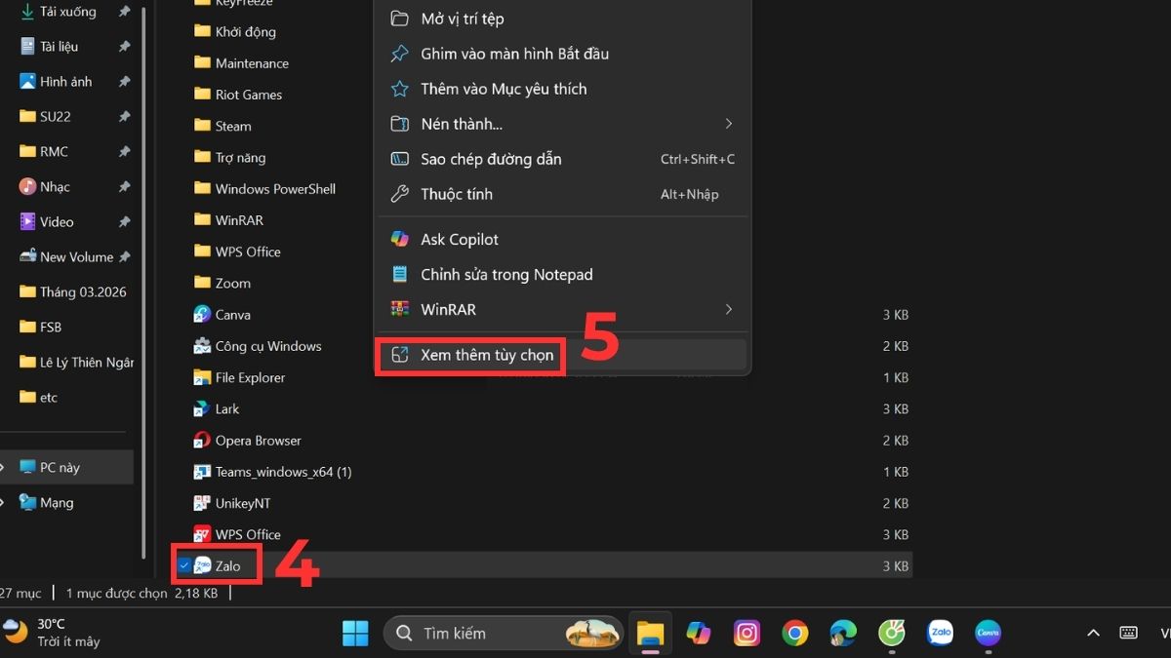Open Instagram from the taskbar
Viewport: 1171px width, 658px height.
tap(747, 633)
